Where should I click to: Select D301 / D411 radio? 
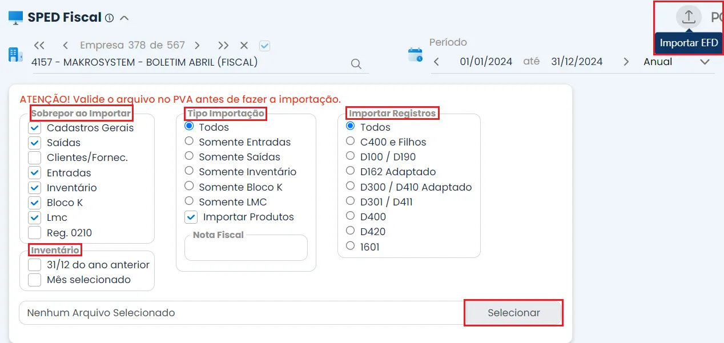pos(351,201)
